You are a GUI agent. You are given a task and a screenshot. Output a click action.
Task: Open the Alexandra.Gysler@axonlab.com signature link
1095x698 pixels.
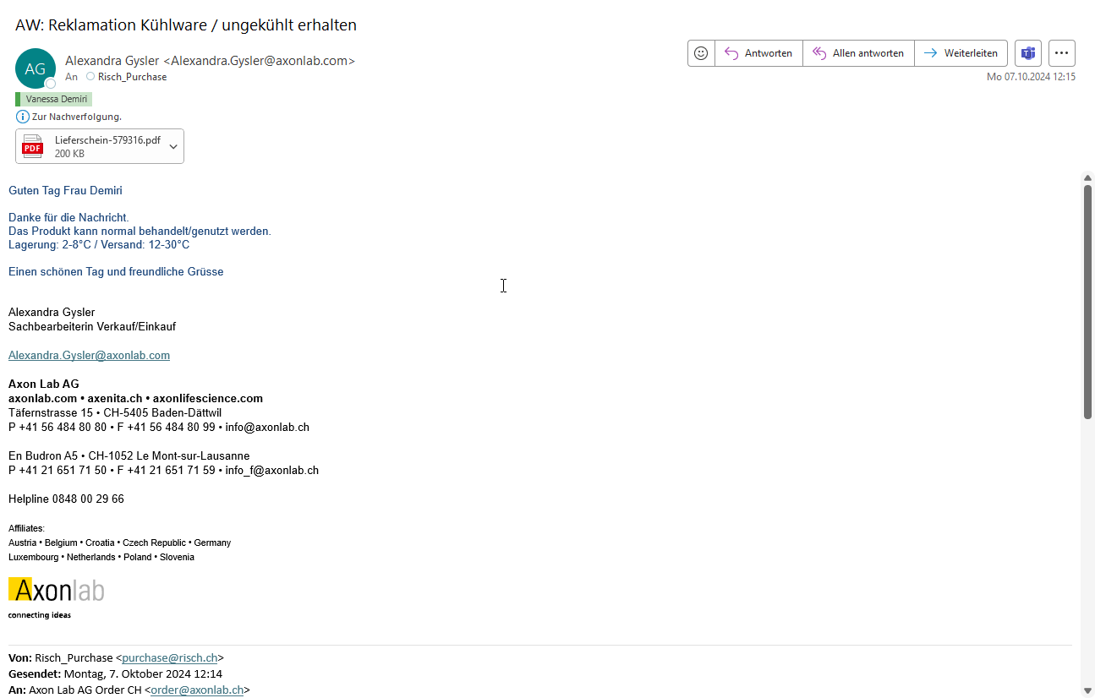tap(89, 355)
